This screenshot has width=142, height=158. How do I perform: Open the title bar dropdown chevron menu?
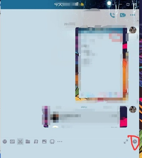coord(113,4)
